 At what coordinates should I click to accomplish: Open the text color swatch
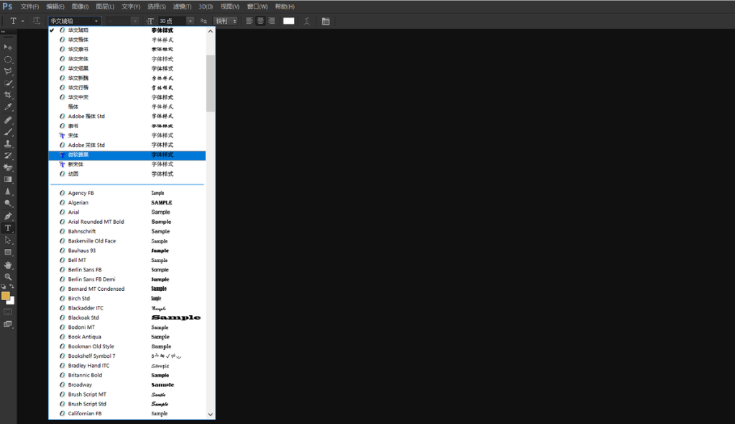(x=289, y=21)
